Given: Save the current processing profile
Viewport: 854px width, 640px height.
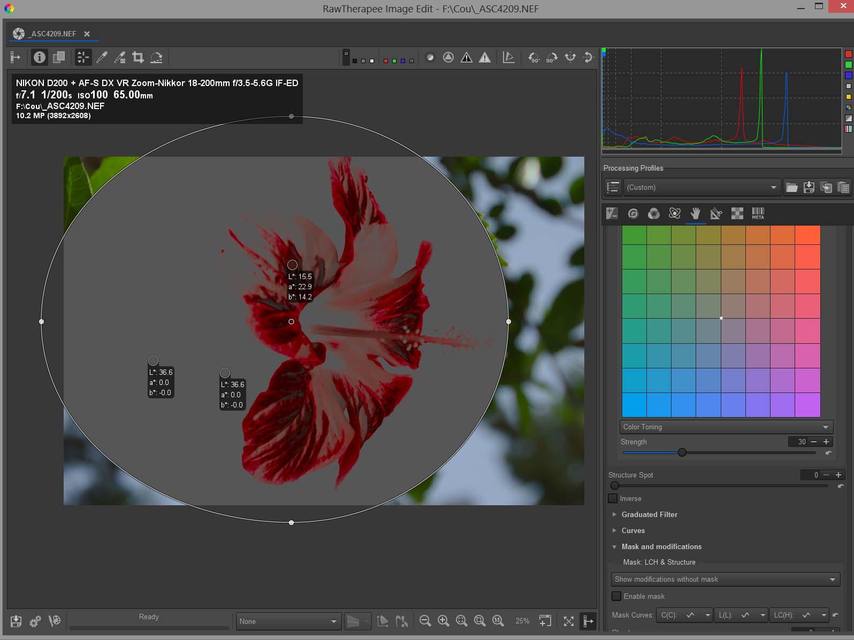Looking at the screenshot, I should tap(809, 187).
